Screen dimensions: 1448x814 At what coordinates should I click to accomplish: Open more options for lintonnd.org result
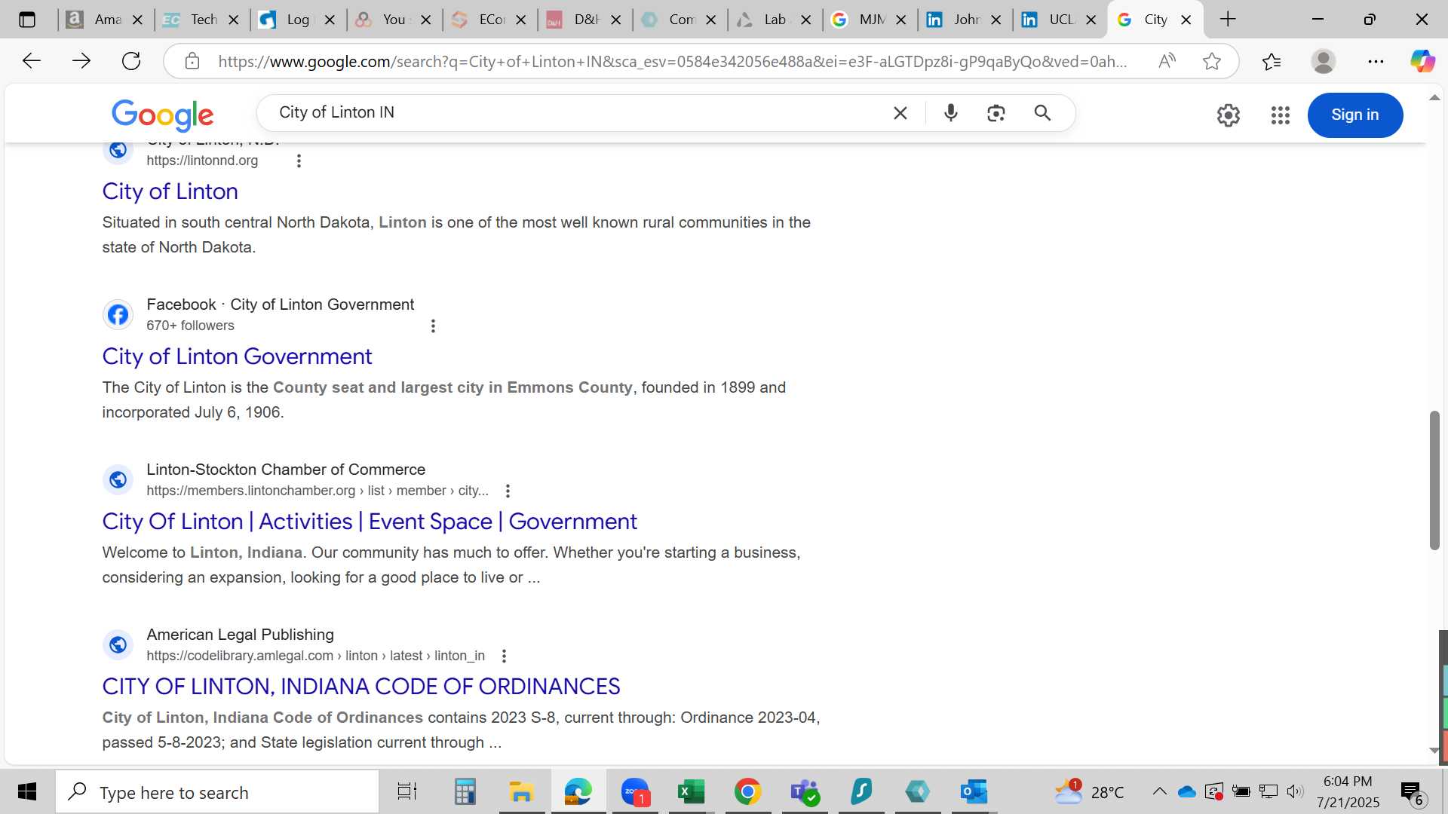299,161
